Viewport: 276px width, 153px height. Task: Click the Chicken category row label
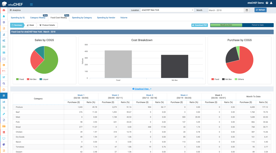[19, 132]
